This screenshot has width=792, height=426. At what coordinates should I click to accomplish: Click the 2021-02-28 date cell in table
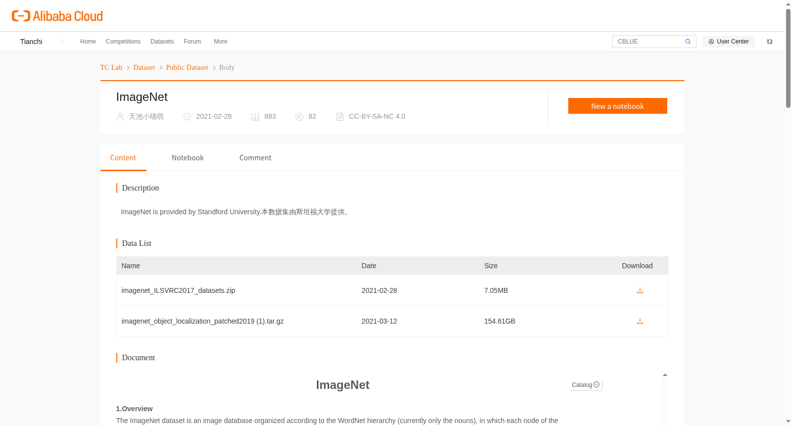pos(379,290)
